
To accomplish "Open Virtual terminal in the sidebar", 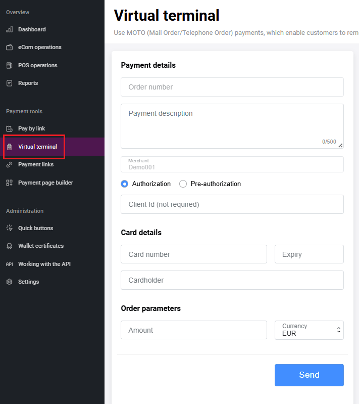I will (x=37, y=147).
